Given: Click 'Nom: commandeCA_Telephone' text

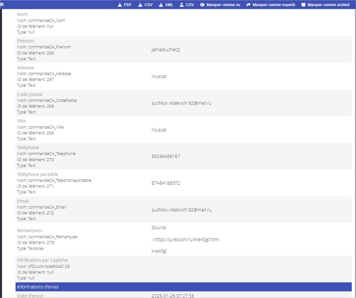Looking at the screenshot, I should click(x=46, y=154).
